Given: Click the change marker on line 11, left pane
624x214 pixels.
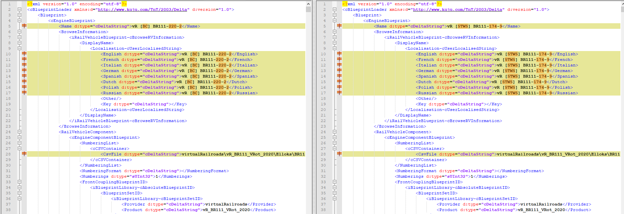Looking at the screenshot, I should coord(24,59).
